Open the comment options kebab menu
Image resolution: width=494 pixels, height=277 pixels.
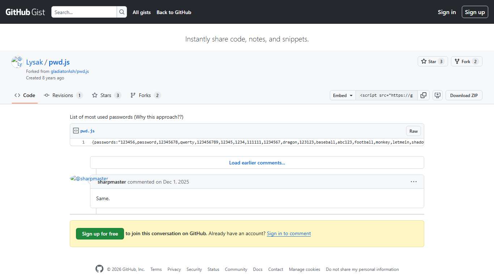(x=414, y=182)
